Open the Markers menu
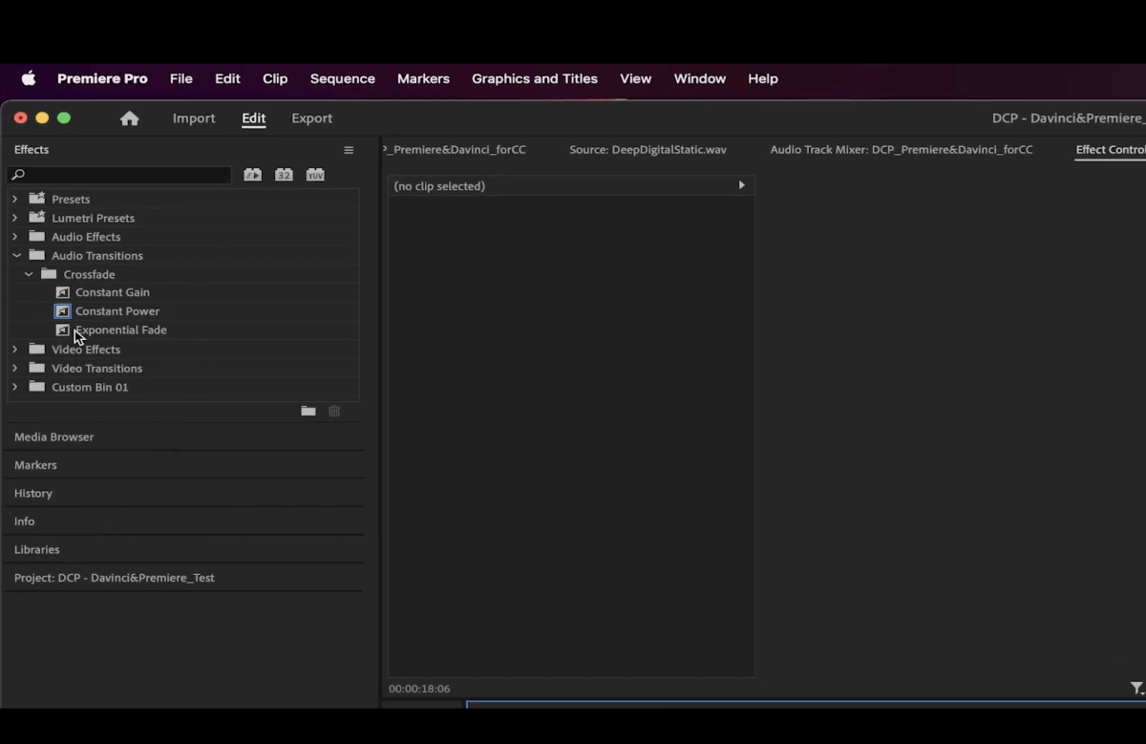The image size is (1146, 744). 423,79
